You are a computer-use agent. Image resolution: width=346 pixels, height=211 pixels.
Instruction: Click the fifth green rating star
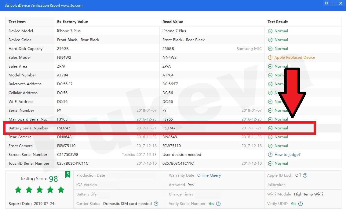click(61, 190)
